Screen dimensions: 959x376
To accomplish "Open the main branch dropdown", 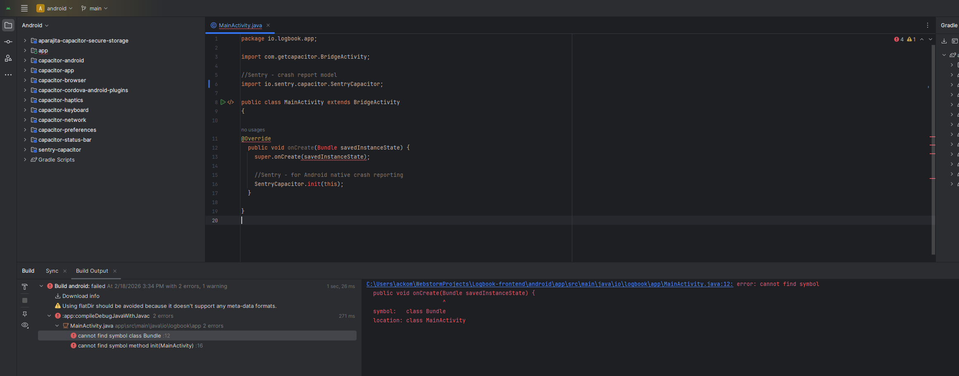I will click(95, 8).
